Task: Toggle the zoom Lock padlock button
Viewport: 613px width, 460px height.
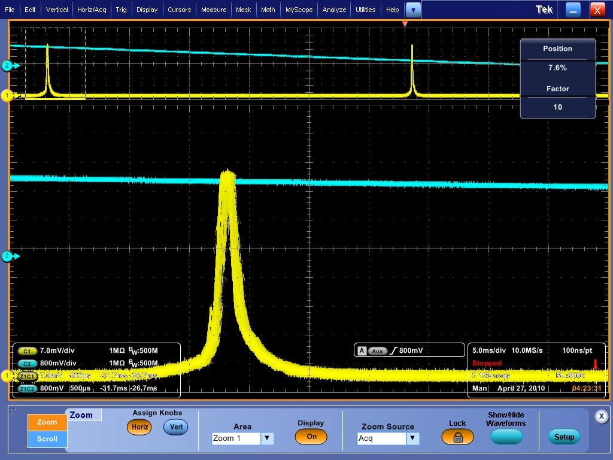Action: [x=457, y=437]
